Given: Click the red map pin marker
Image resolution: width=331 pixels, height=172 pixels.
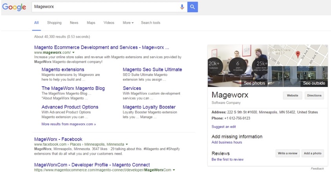Looking at the screenshot, I should pyautogui.click(x=298, y=54).
